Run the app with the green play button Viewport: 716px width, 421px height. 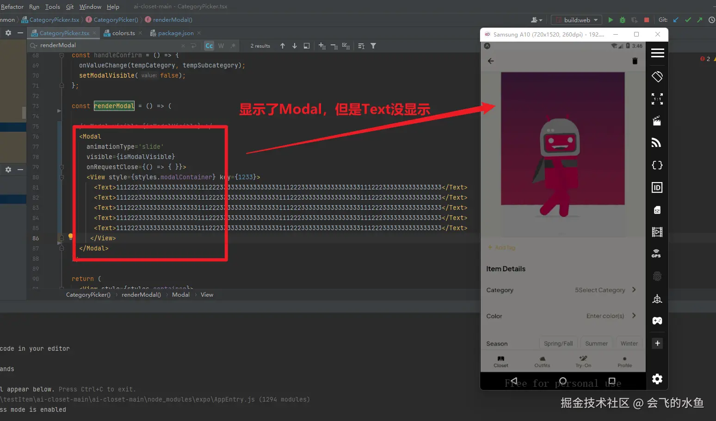click(x=610, y=19)
